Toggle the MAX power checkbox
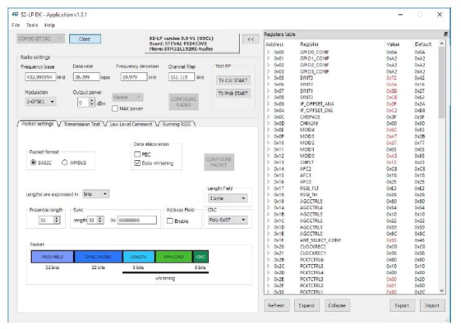Screen dimensions: 461x329 pos(115,109)
